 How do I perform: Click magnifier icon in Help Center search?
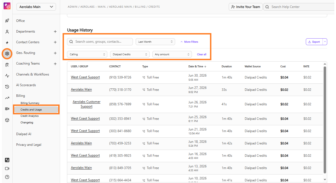(267, 7)
